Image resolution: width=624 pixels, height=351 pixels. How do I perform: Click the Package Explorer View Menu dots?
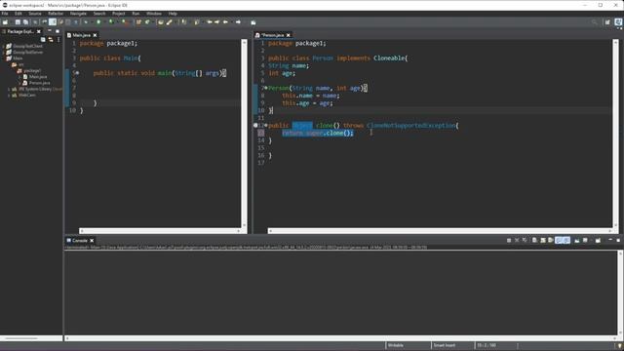(x=58, y=39)
